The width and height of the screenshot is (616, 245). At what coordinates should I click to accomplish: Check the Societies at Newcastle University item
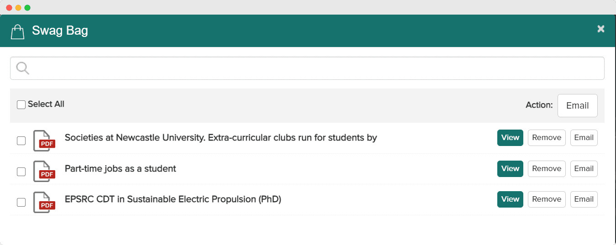(x=21, y=141)
